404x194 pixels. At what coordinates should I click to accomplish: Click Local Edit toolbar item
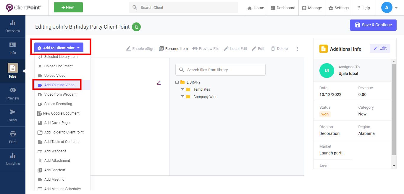[x=235, y=49]
